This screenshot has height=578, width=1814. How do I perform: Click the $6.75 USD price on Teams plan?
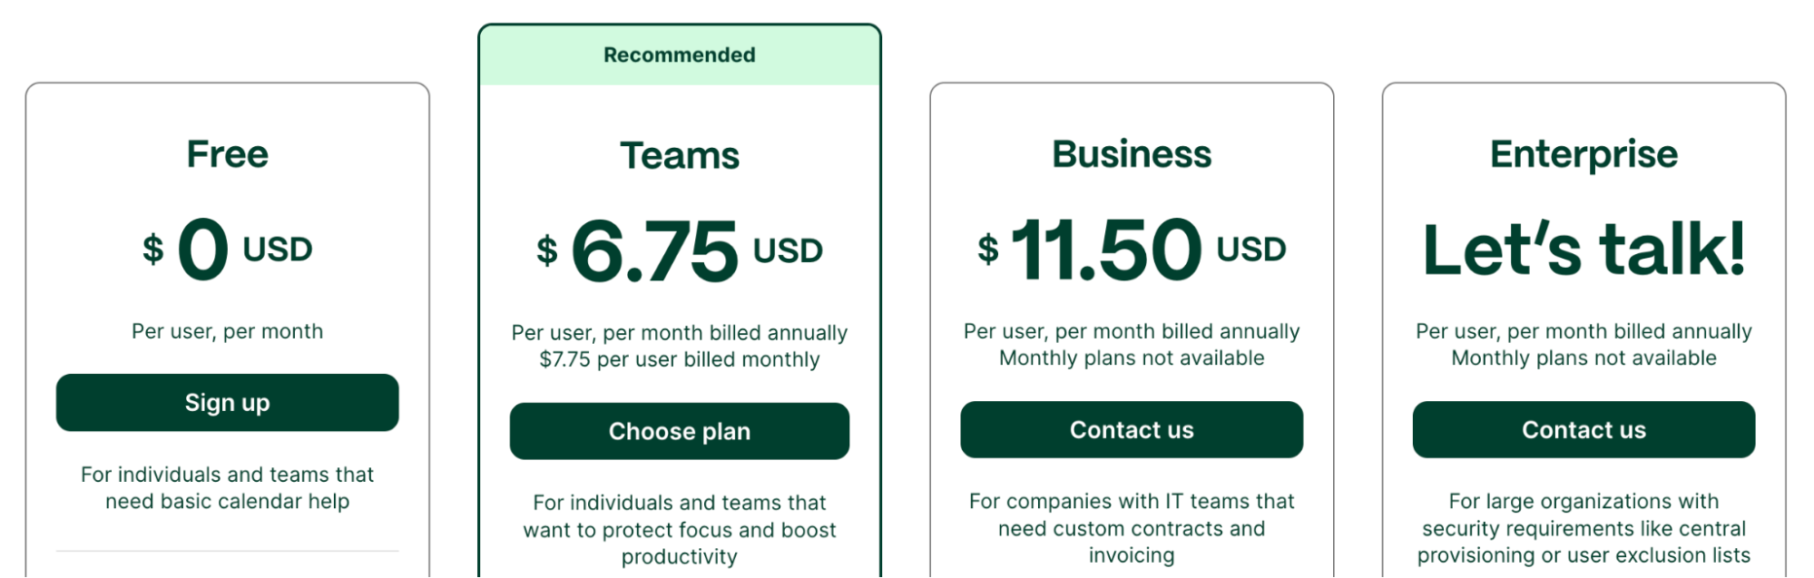pyautogui.click(x=679, y=250)
